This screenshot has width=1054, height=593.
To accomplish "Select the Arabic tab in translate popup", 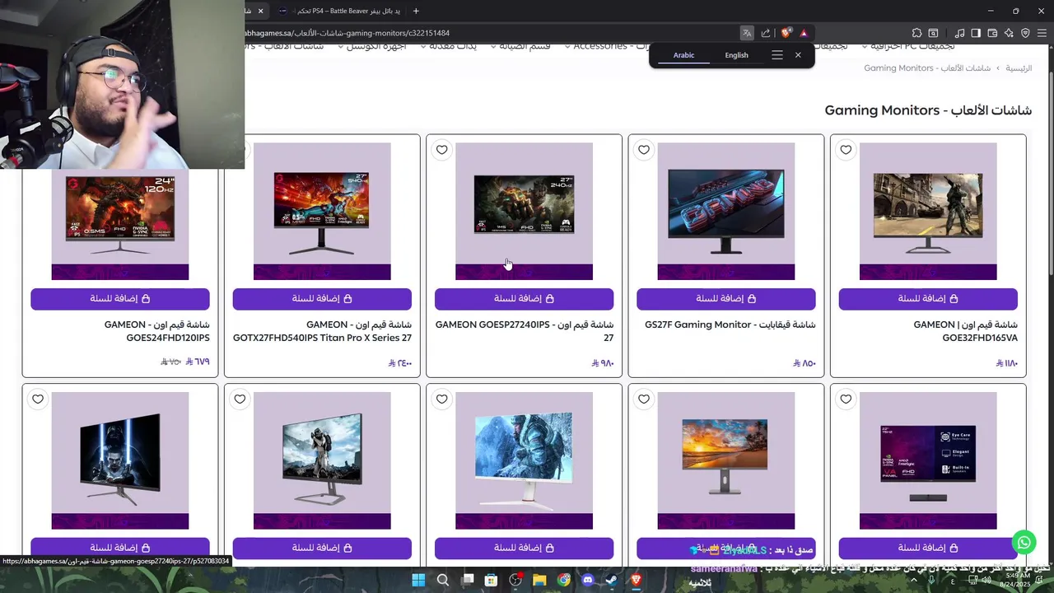I will pyautogui.click(x=684, y=55).
